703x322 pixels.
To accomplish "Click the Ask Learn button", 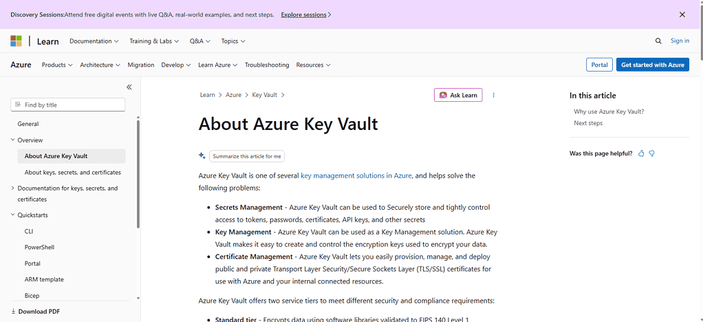I will [458, 95].
